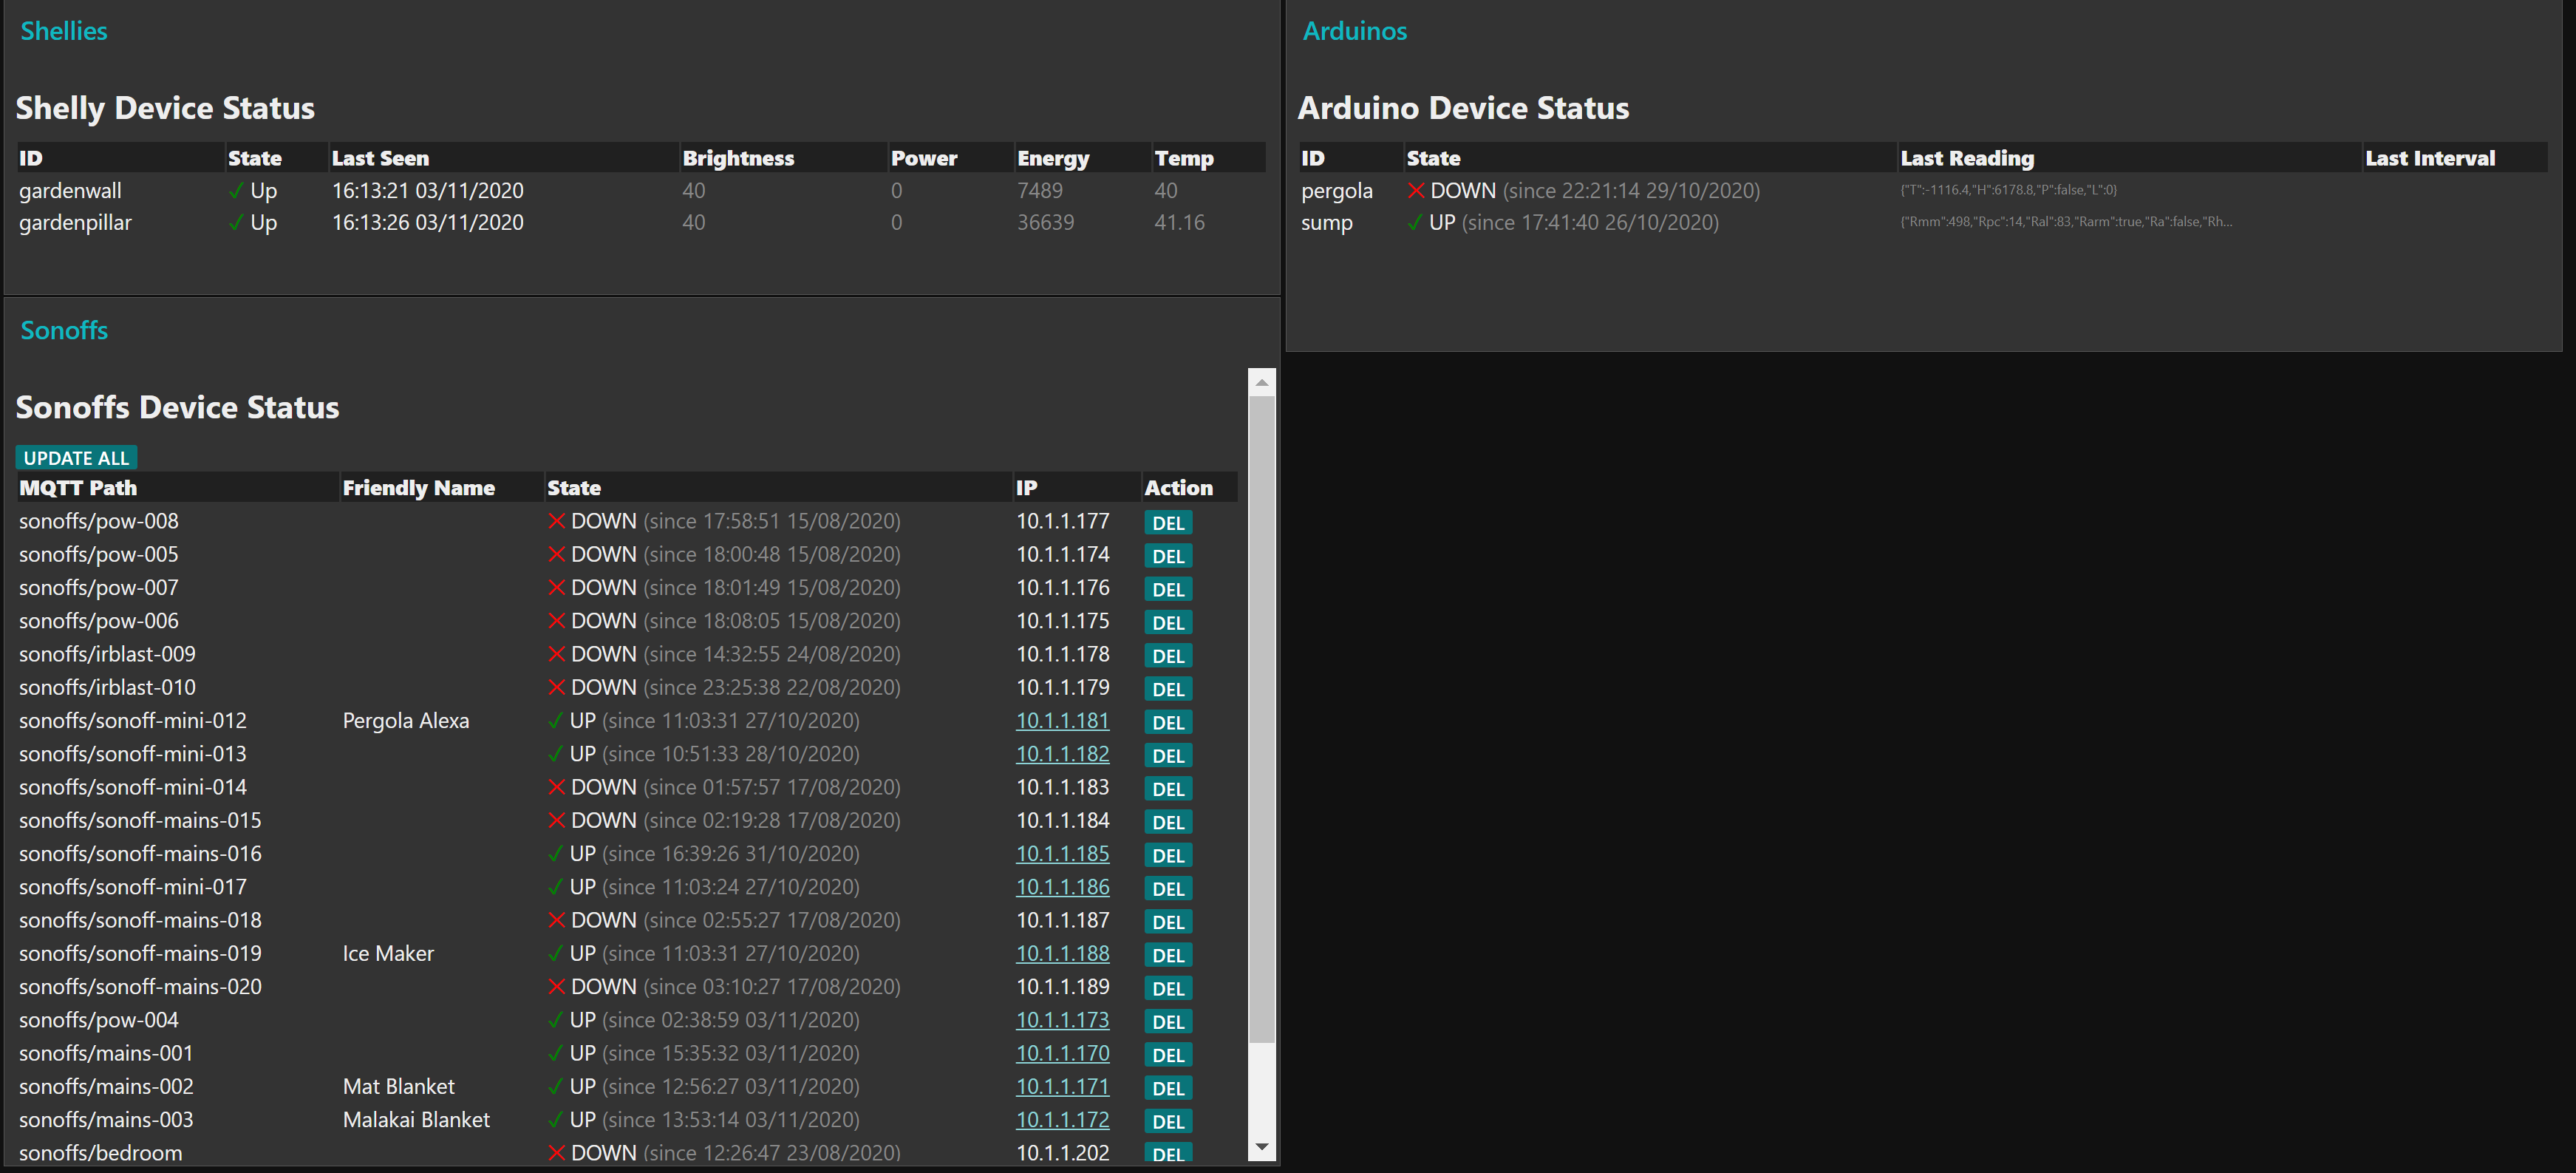Image resolution: width=2576 pixels, height=1173 pixels.
Task: Open IP link 10.1.1.182
Action: [1062, 754]
